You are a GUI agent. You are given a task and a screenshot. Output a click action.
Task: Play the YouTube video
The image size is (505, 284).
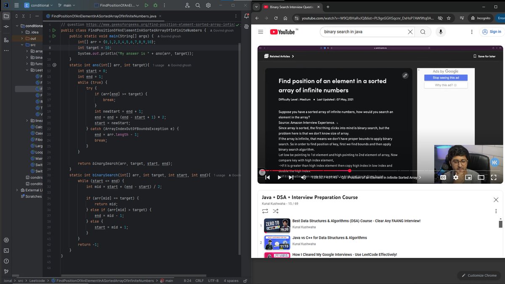click(x=279, y=177)
